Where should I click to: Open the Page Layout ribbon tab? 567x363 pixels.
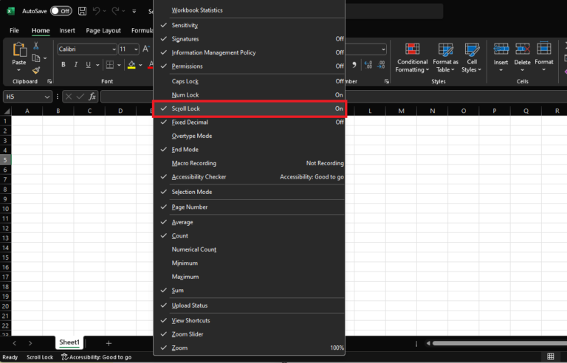103,30
